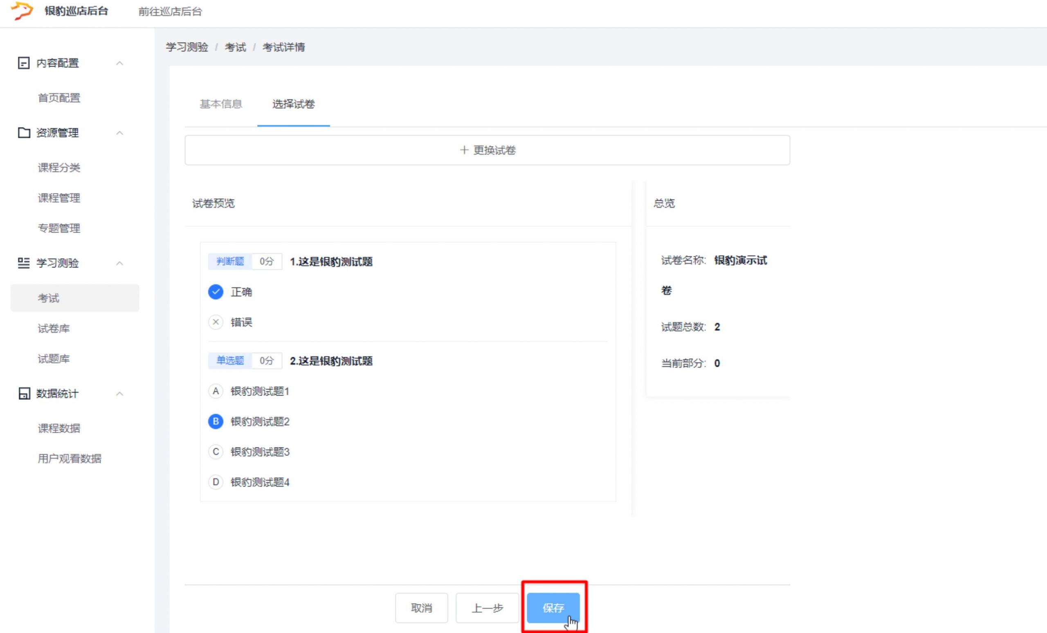Select option D 银豹测试题4
1047x633 pixels.
click(216, 482)
